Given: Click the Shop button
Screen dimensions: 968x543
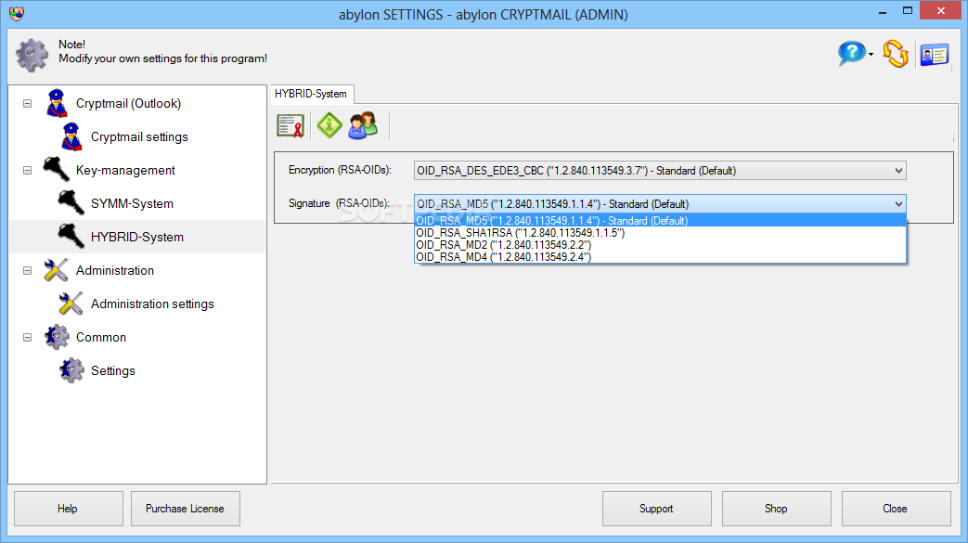Looking at the screenshot, I should 777,509.
